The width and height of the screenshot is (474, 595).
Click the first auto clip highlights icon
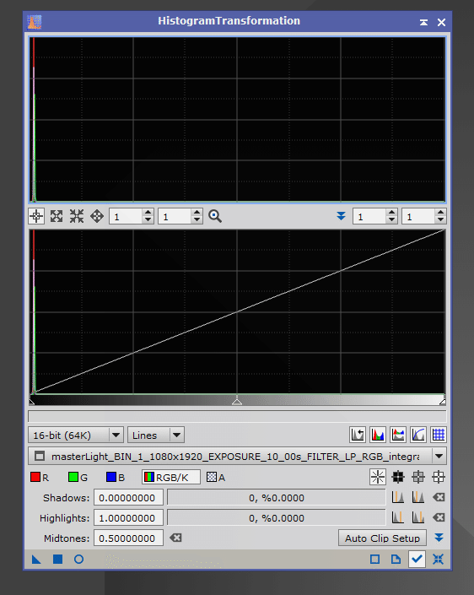pyautogui.click(x=398, y=517)
